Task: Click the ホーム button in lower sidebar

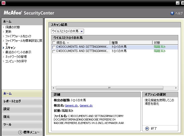Action: click(22, 93)
